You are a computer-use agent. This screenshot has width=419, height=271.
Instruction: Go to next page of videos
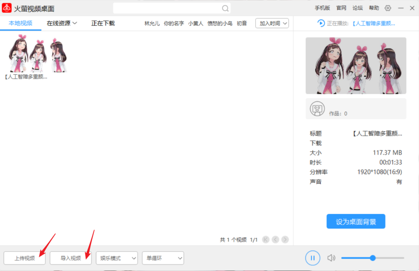pos(285,240)
